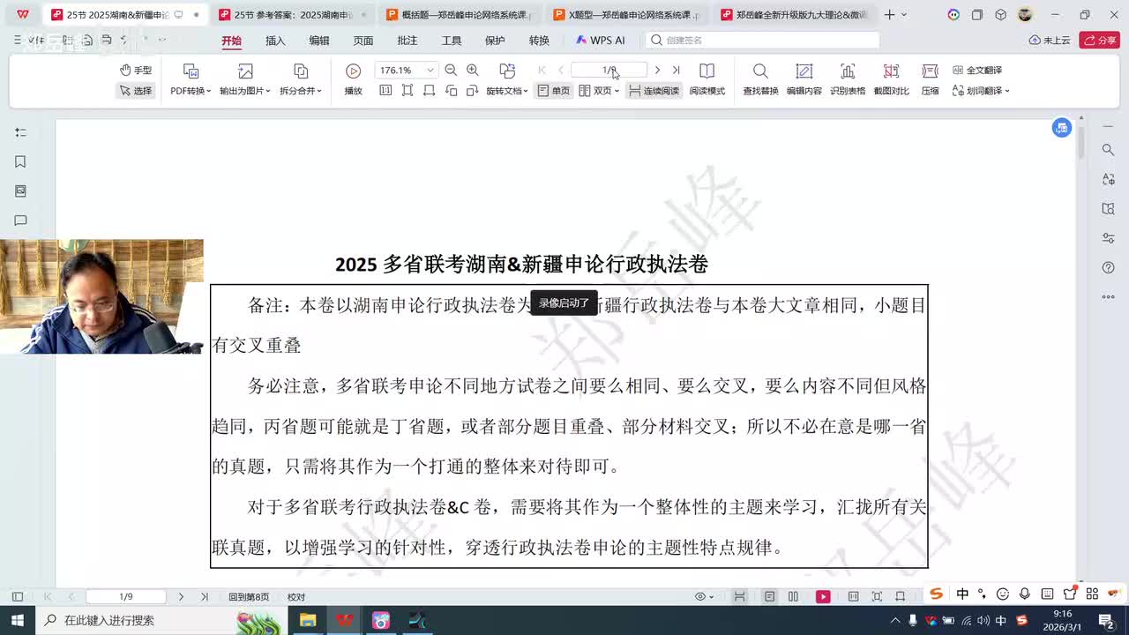The image size is (1129, 635).
Task: Open 识别表格 table recognition tool
Action: coord(848,79)
